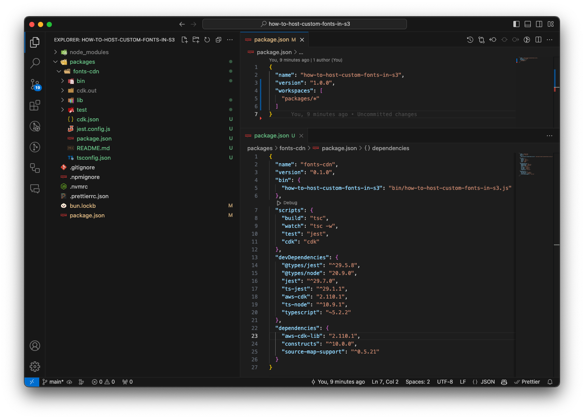The height and width of the screenshot is (419, 584).
Task: Click fonts-cdn in the breadcrumb
Action: click(292, 148)
